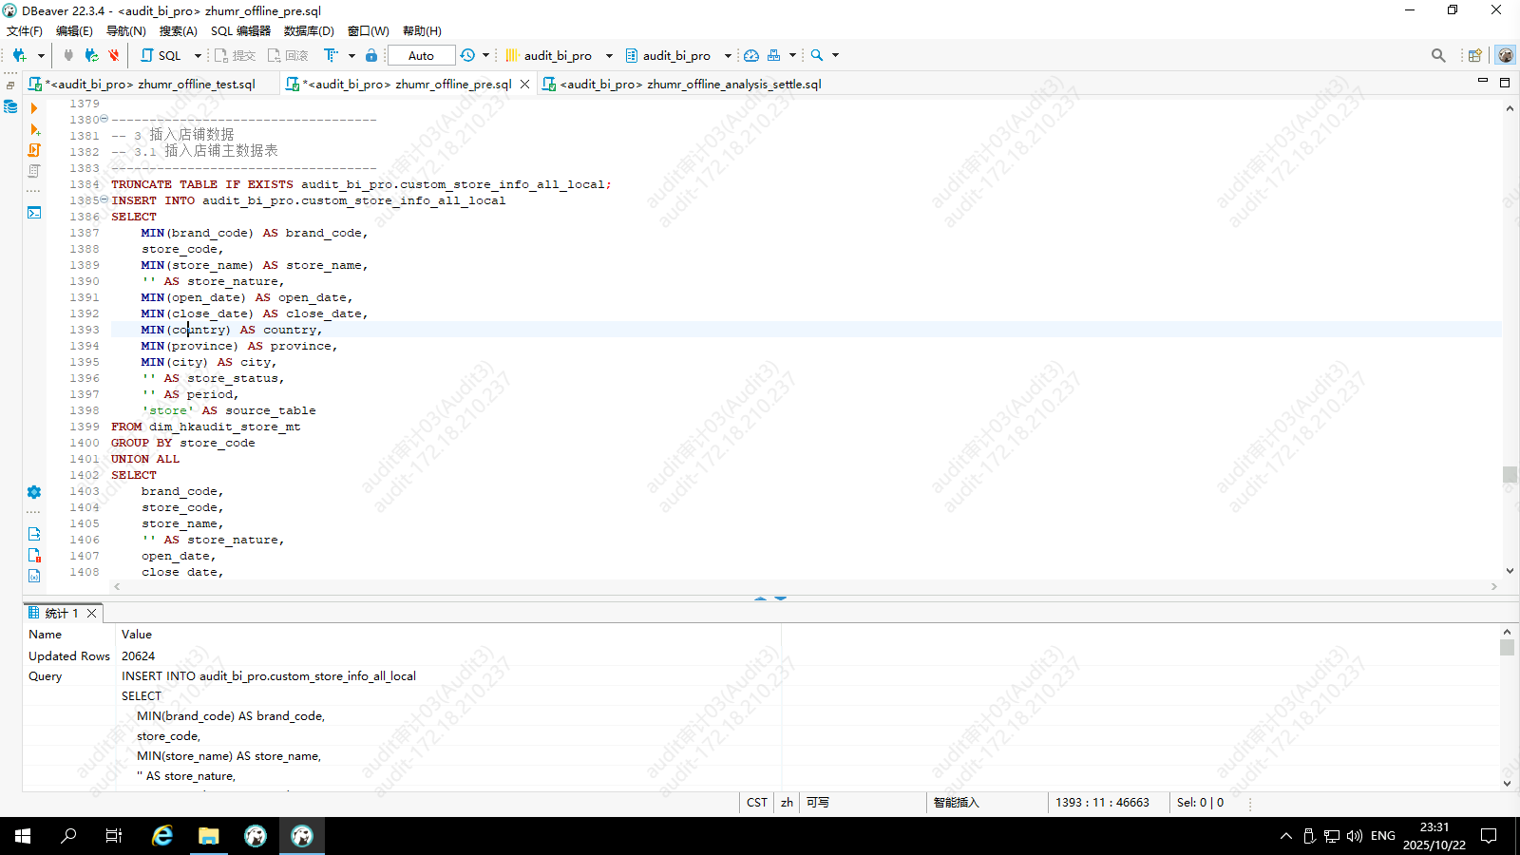Expand the active connection audit_bi_pro dropdown
1520x855 pixels.
pyautogui.click(x=609, y=55)
